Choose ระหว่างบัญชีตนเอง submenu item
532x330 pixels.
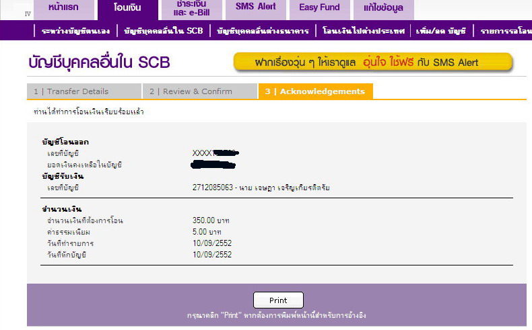click(75, 31)
